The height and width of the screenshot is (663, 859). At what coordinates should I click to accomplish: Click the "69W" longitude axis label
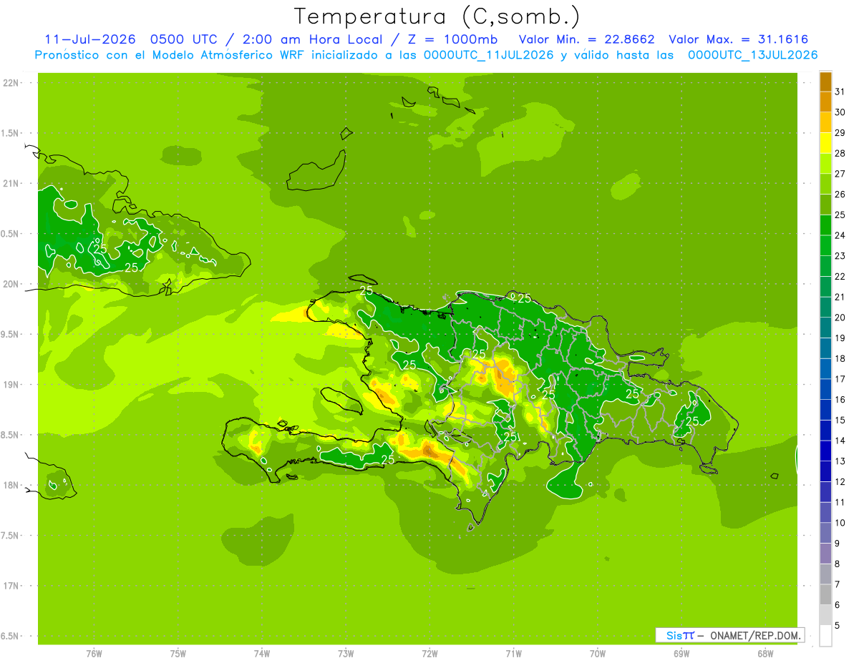(681, 654)
